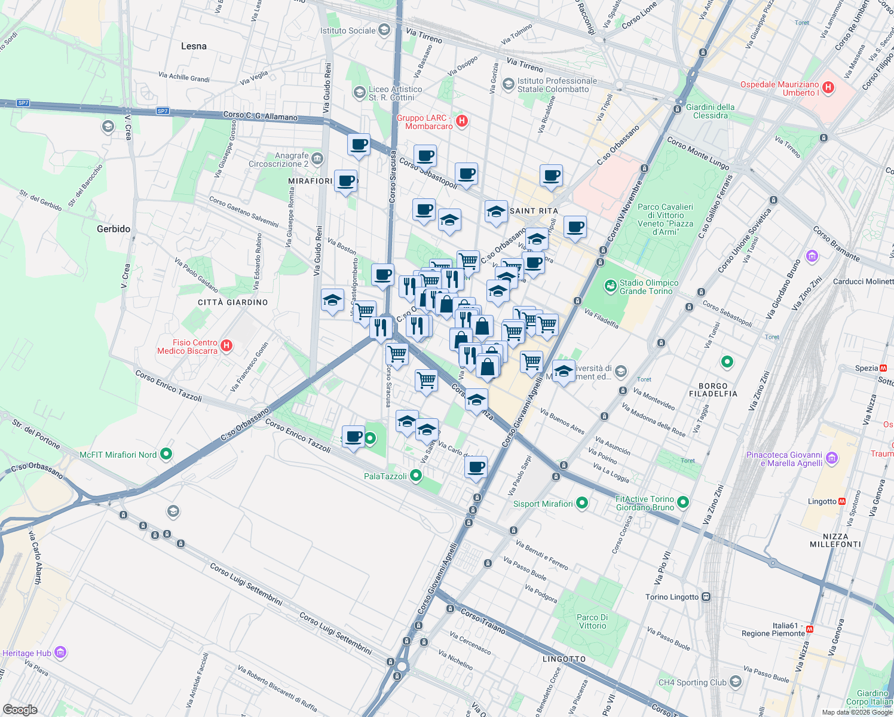
Task: Select the Sisport Mirafiori green pin
Action: 582,504
